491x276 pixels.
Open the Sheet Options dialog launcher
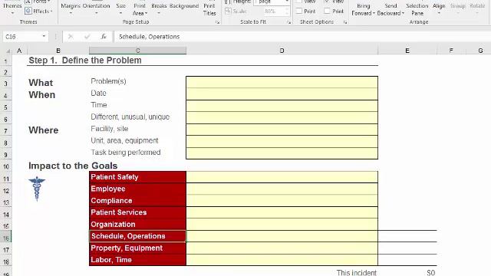pyautogui.click(x=345, y=22)
